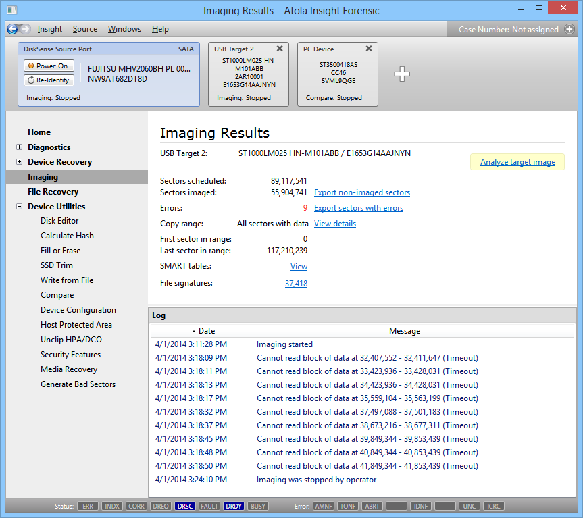Open Fill or Erase utility
Viewport: 583px width, 518px height.
(x=61, y=251)
